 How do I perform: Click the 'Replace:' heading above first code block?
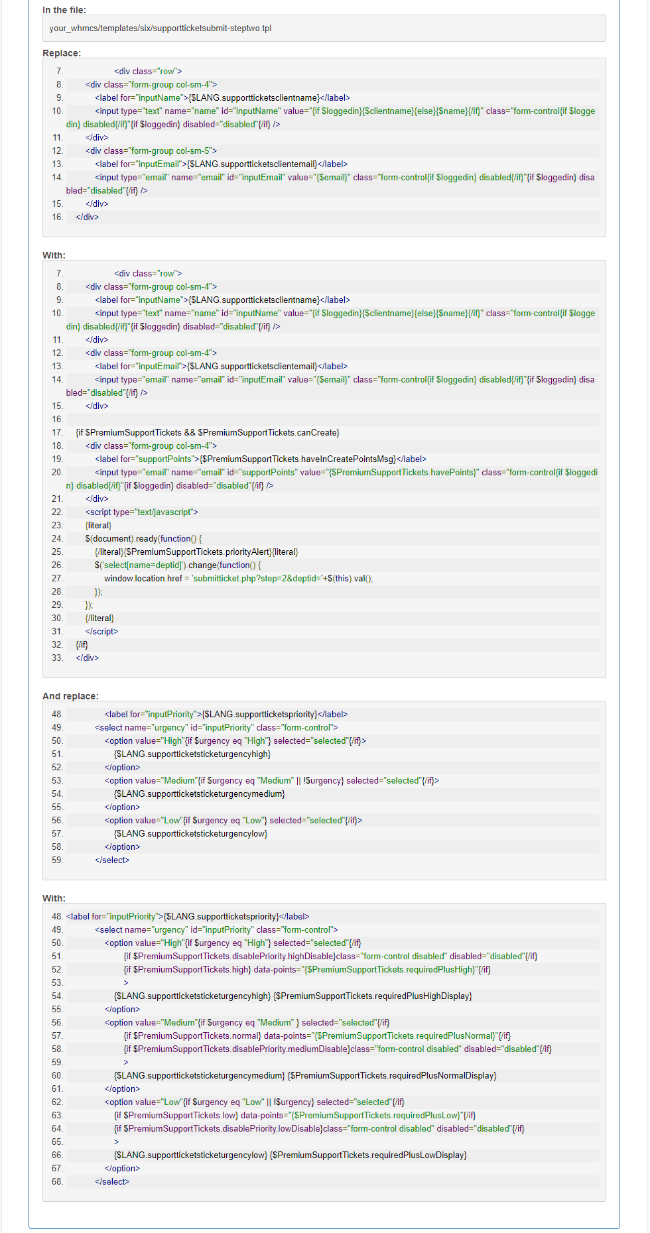pyautogui.click(x=62, y=53)
